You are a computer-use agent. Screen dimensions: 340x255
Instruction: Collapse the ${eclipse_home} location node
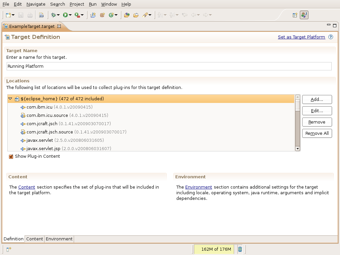click(x=10, y=99)
